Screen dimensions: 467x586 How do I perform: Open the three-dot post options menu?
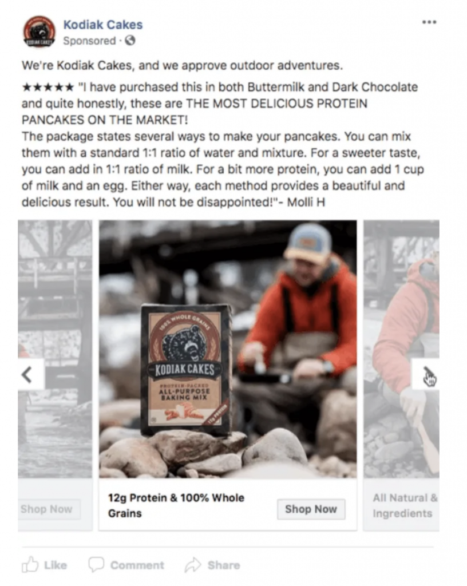[429, 22]
